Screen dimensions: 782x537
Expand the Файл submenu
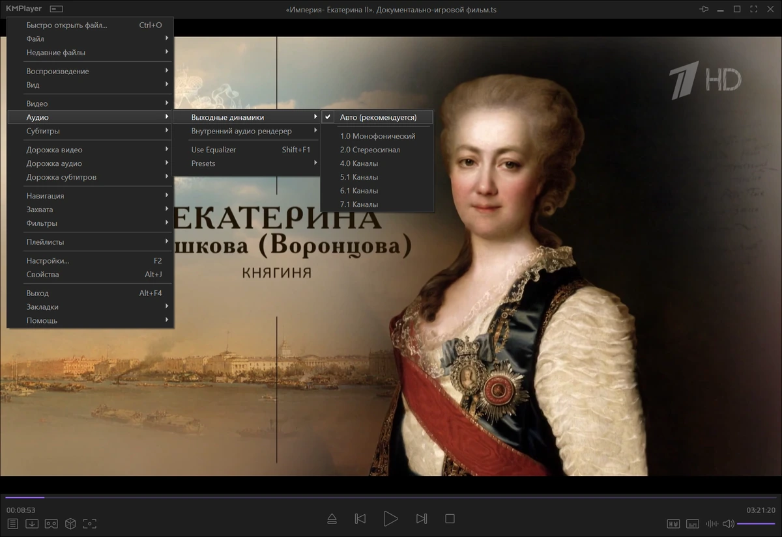pyautogui.click(x=90, y=38)
